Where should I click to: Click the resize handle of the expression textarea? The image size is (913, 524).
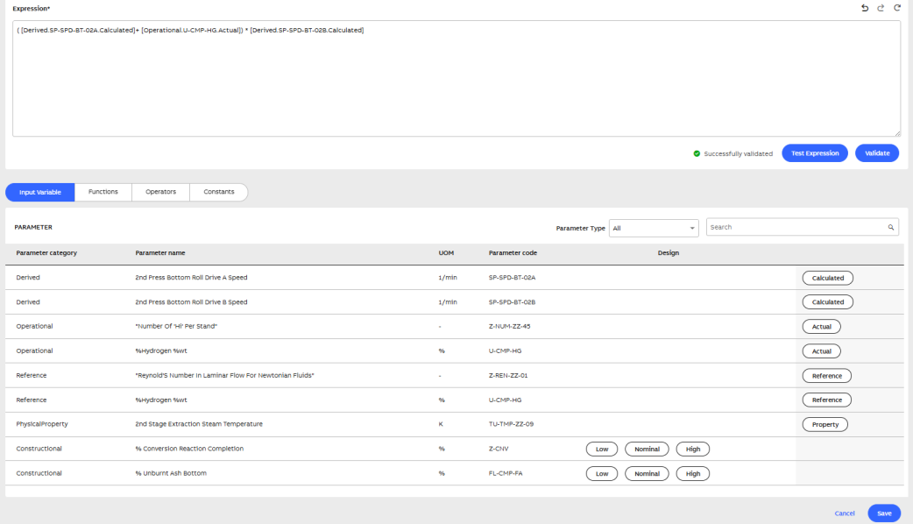point(896,133)
